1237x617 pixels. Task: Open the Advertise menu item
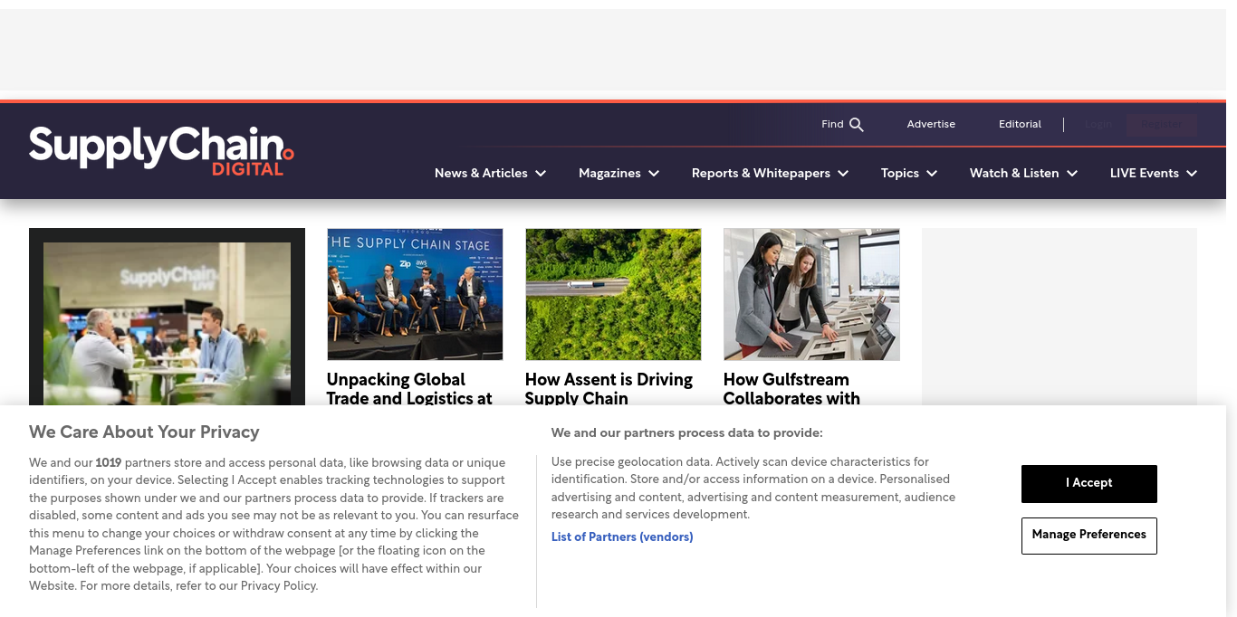click(x=931, y=125)
